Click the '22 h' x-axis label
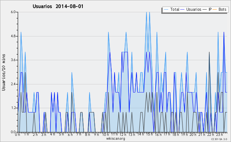 [211, 135]
